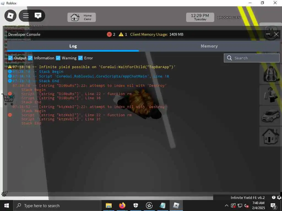Screen dimensions: 282x211
Task: Open the avatar character icon in sidebar
Action: (x=271, y=95)
